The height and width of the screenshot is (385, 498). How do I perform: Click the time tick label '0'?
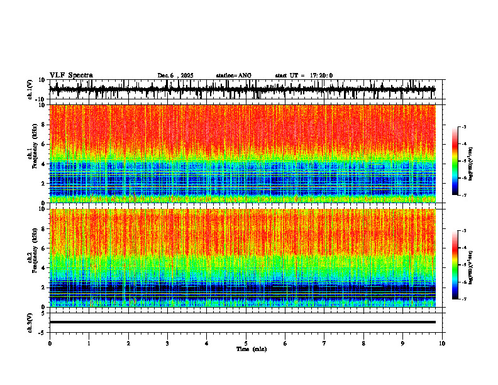[x=50, y=343]
